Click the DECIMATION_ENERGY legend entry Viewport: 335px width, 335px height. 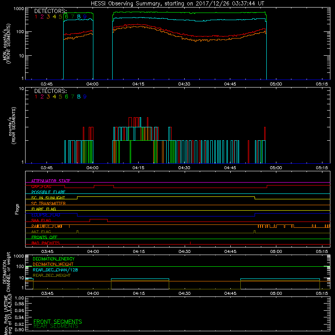coord(54,259)
